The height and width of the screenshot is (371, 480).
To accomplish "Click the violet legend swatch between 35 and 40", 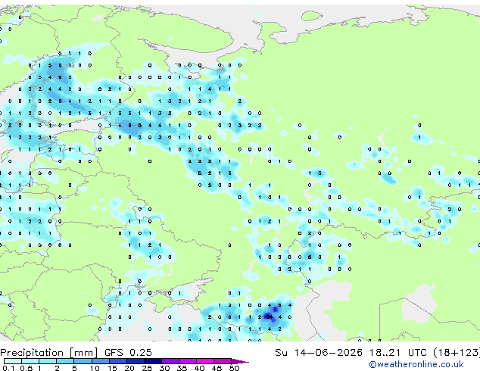I will click(x=187, y=361).
